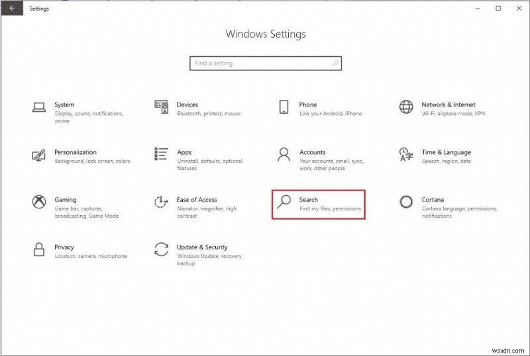This screenshot has height=356, width=530.
Task: Select the Cortana label
Action: (x=433, y=200)
